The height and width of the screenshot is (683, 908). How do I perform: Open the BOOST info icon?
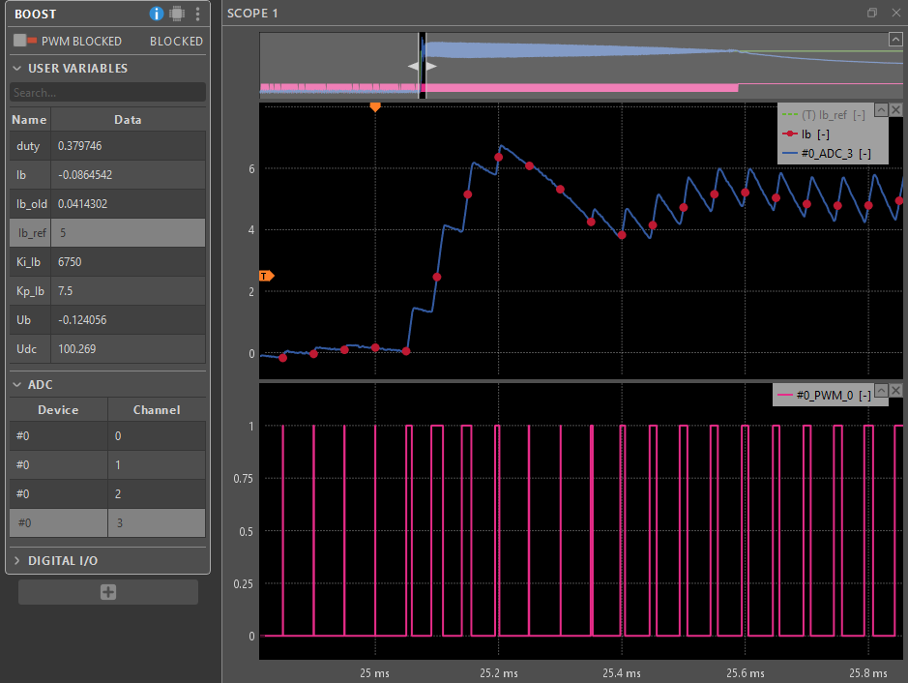(x=157, y=14)
